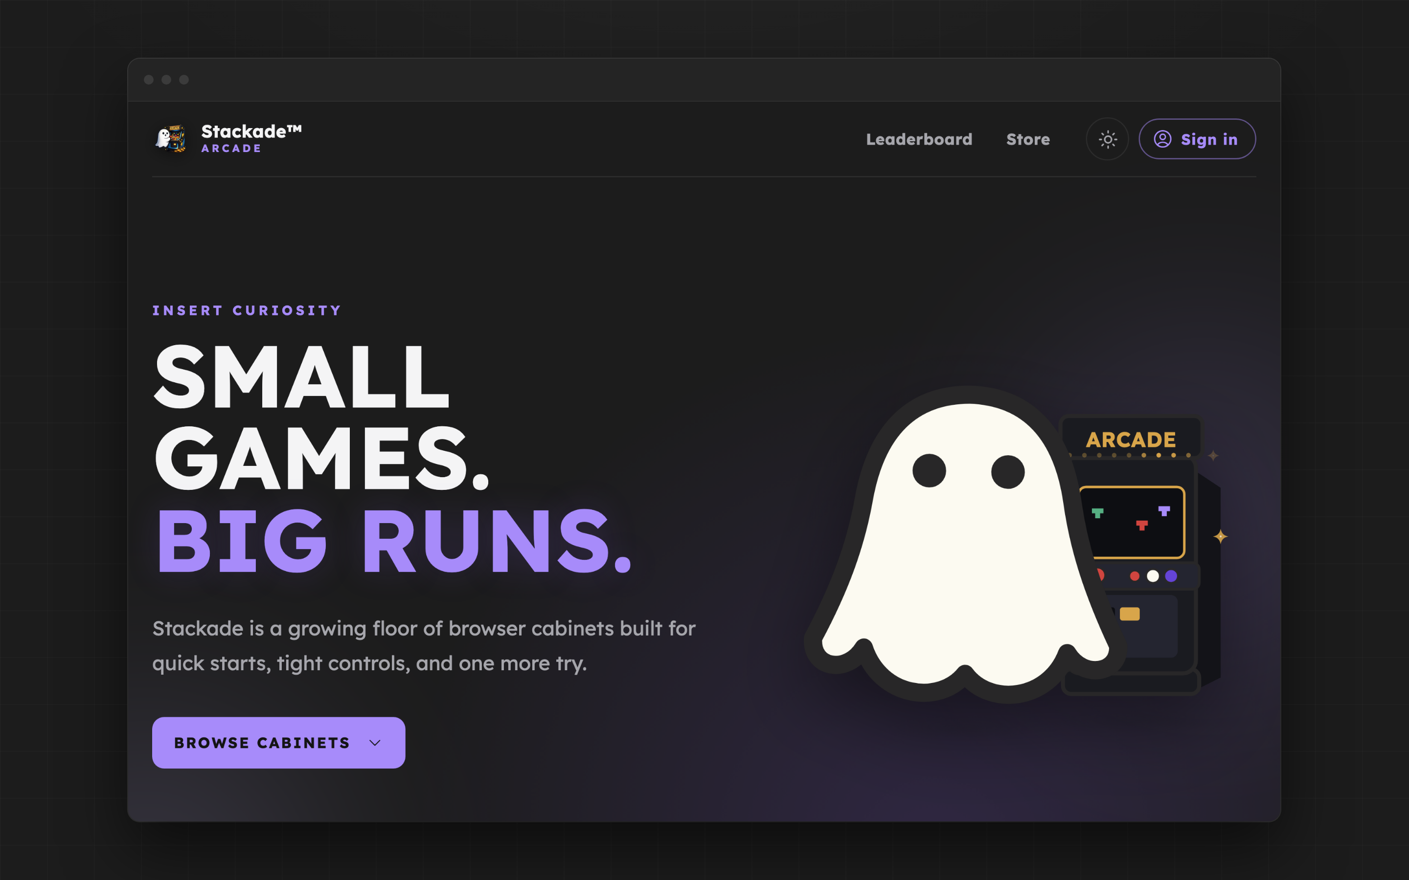Expand the Browse Cabinets dropdown
The width and height of the screenshot is (1409, 880).
(x=278, y=743)
